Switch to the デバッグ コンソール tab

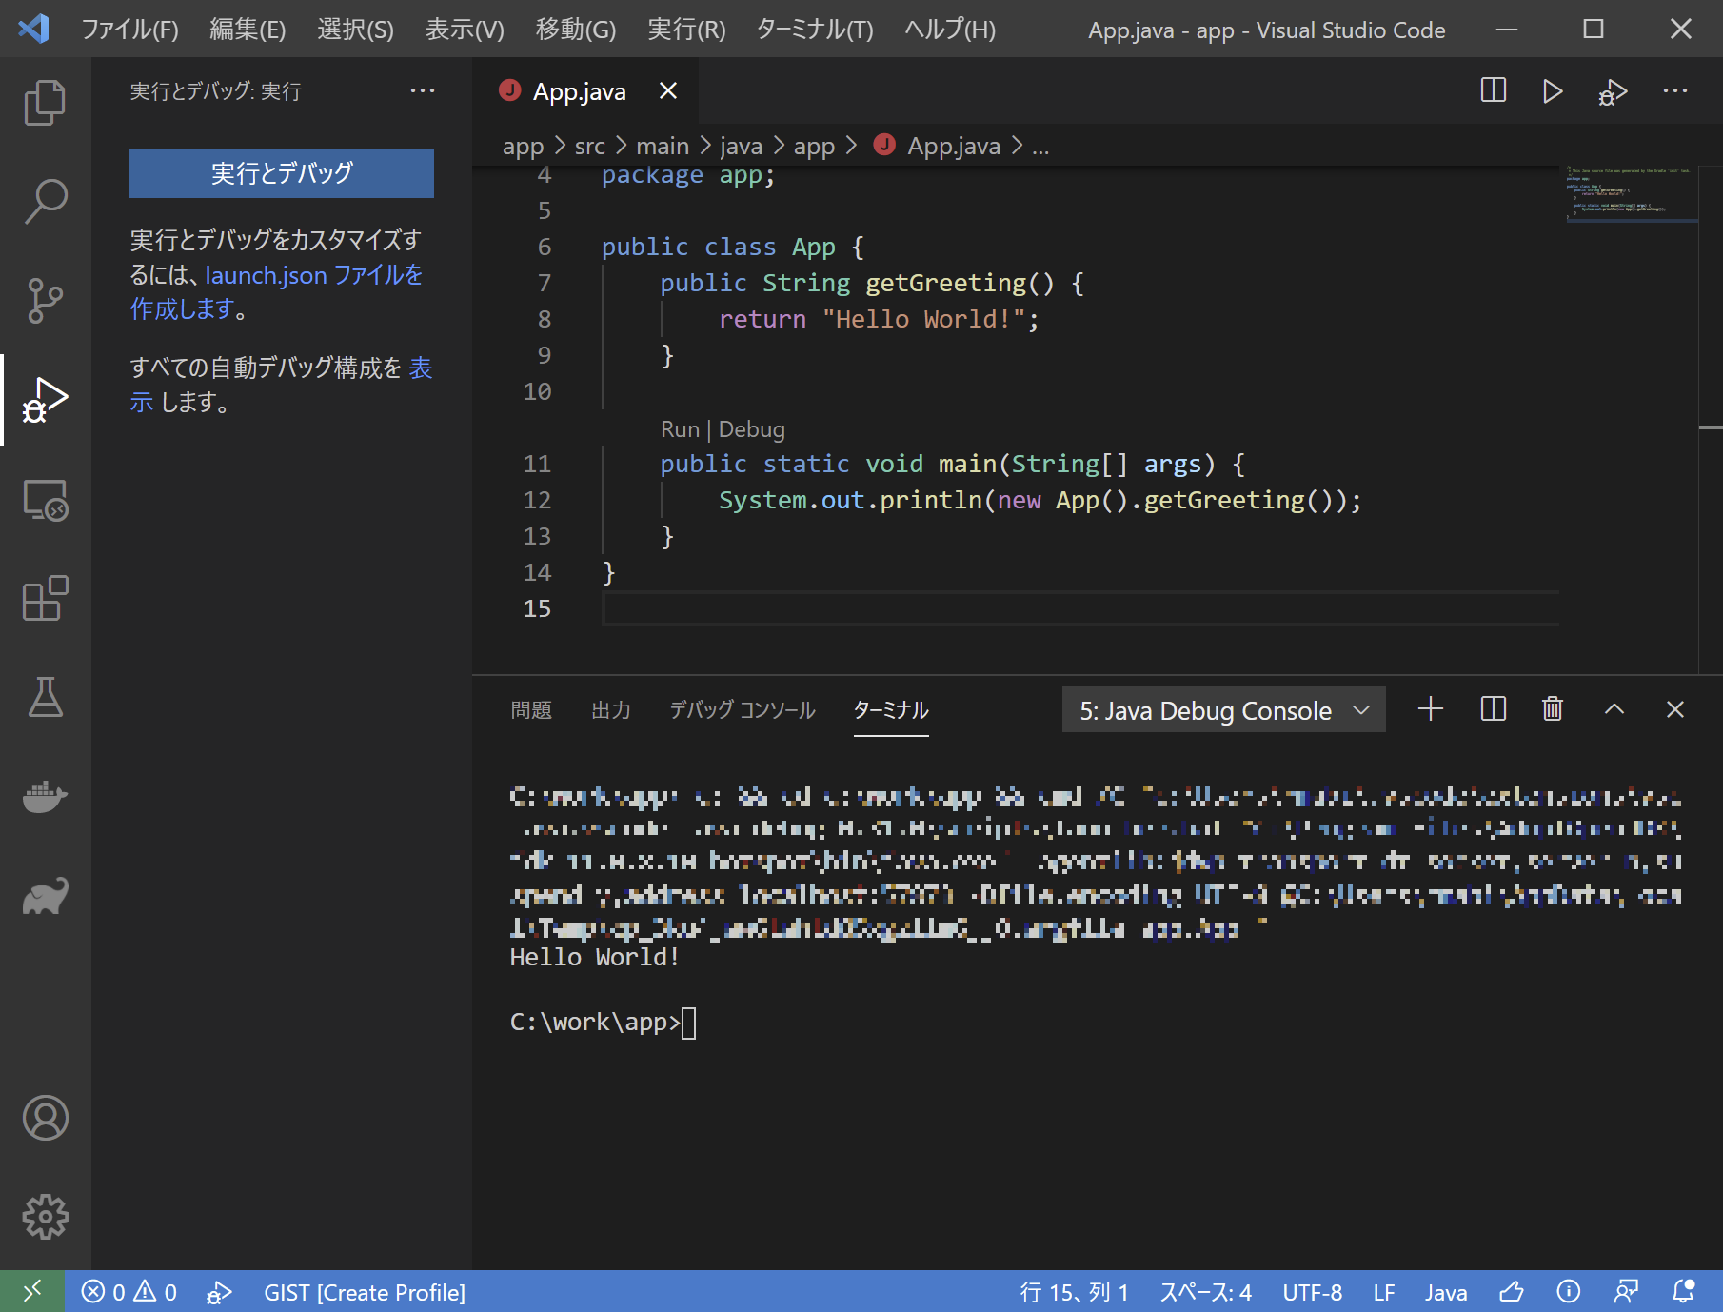pos(742,710)
